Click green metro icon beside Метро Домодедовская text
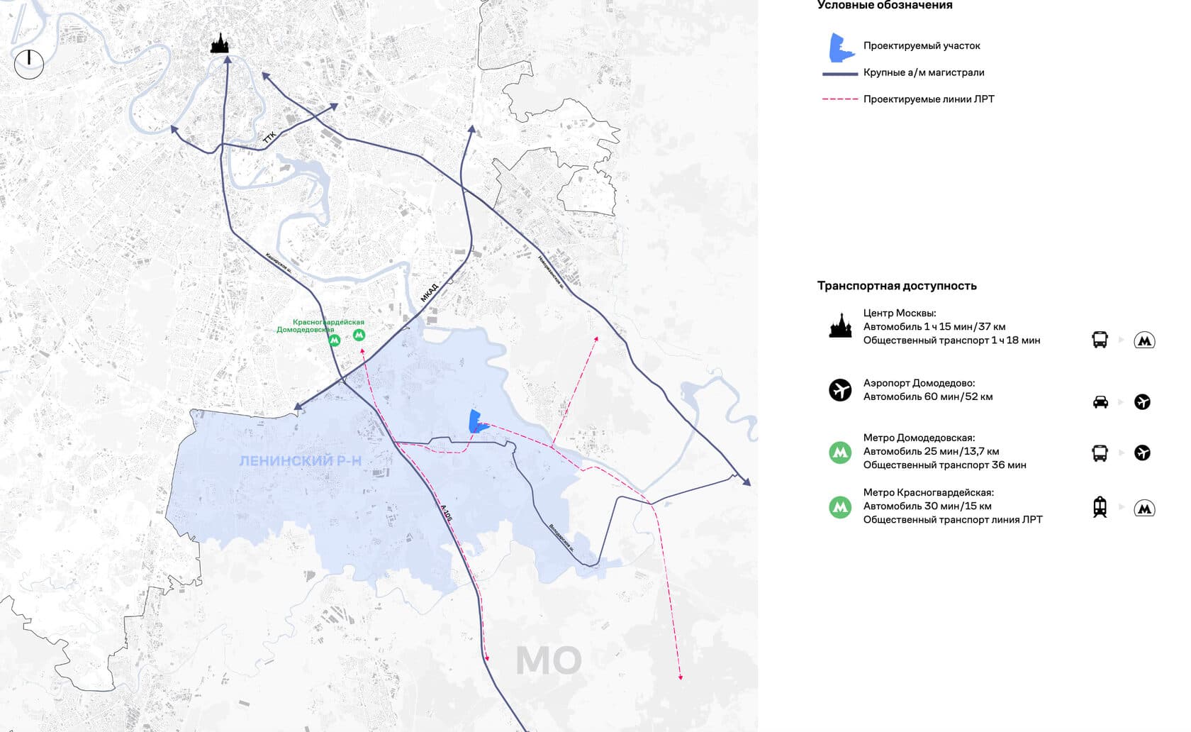 (840, 452)
